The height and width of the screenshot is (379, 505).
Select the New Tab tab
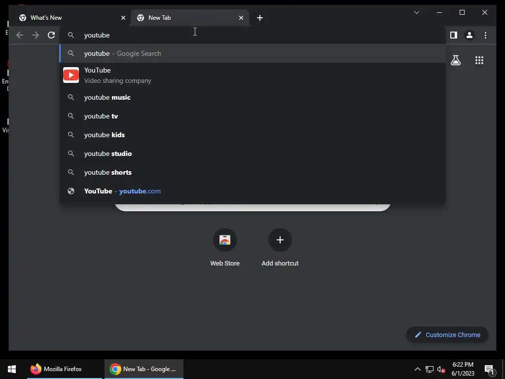click(x=190, y=18)
